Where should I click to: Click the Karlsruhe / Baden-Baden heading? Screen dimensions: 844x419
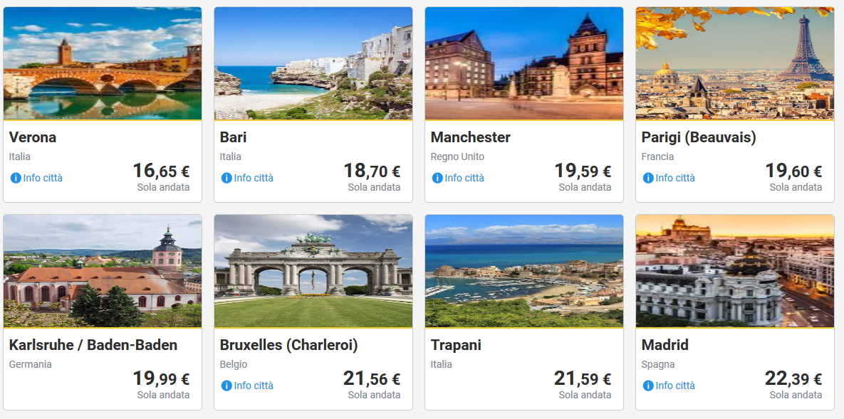coord(93,345)
